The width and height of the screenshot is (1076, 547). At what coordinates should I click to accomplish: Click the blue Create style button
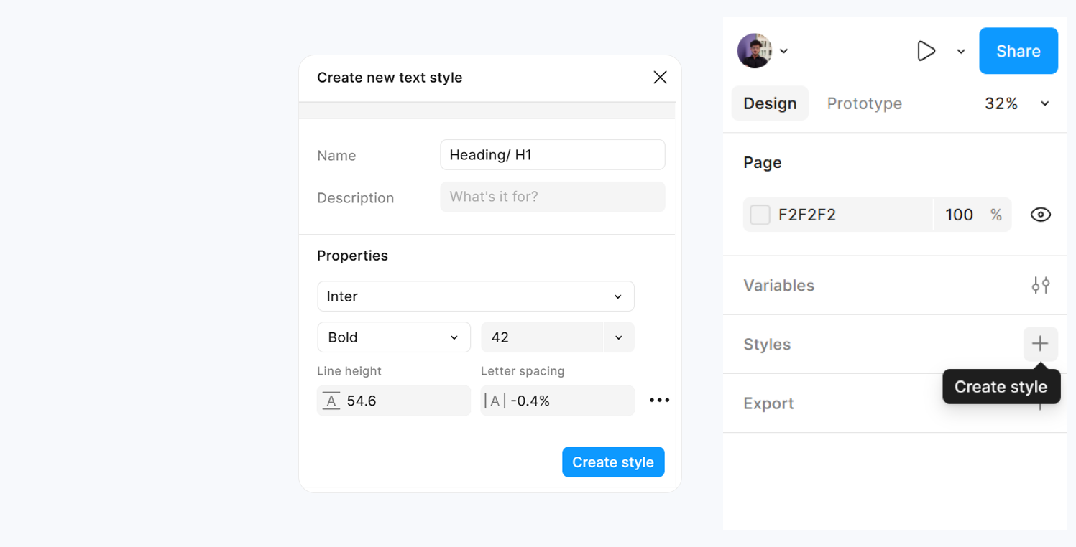tap(613, 462)
